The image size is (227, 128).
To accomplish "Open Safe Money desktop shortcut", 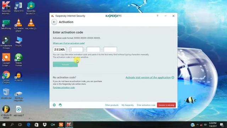I will click(x=6, y=25).
